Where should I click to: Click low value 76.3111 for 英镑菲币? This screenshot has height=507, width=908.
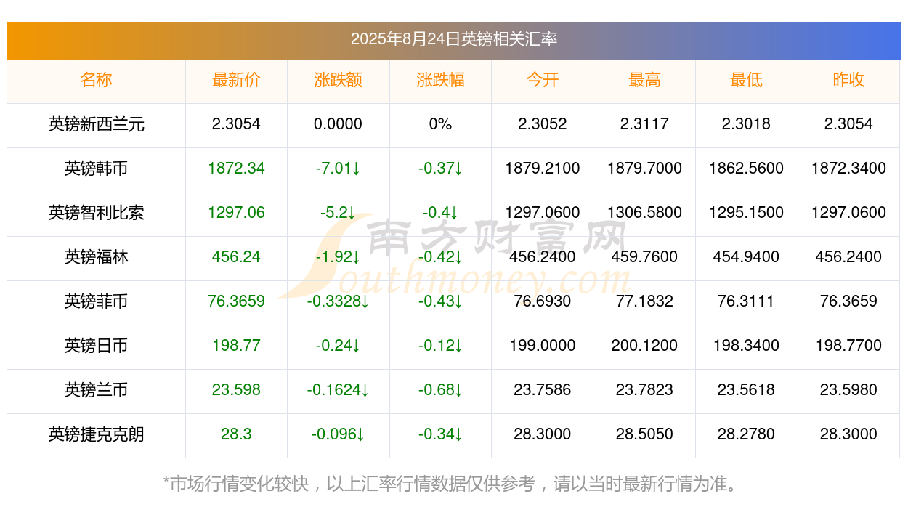(747, 301)
